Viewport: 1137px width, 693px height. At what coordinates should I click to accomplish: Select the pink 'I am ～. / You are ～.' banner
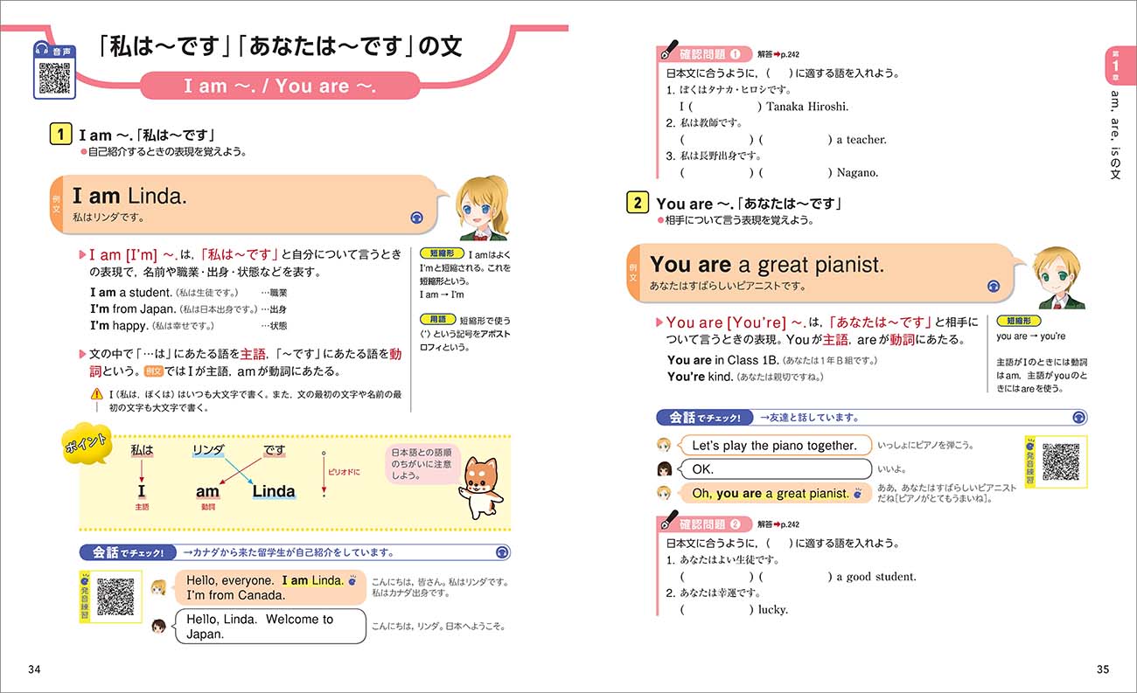(x=280, y=86)
